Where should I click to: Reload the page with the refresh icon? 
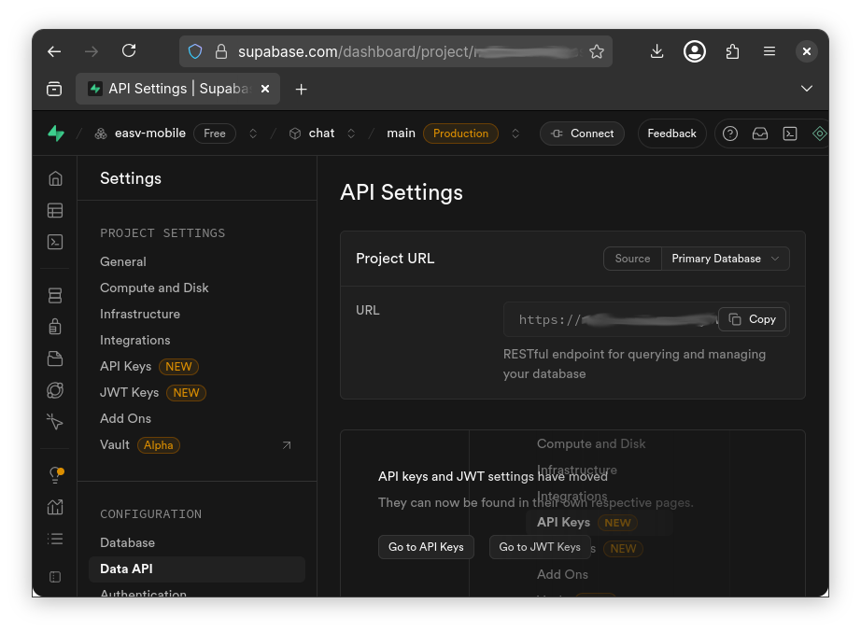(x=129, y=51)
